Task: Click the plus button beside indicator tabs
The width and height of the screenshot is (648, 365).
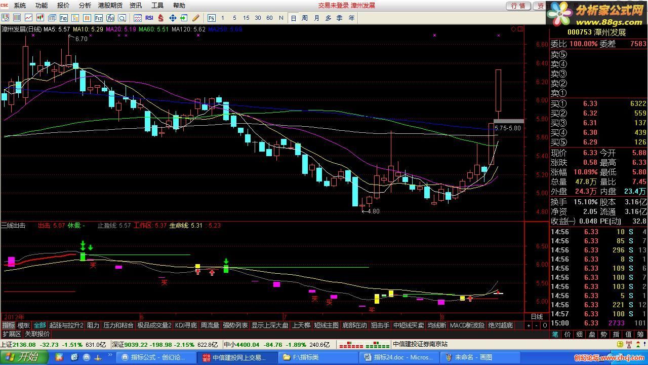Action: (529, 325)
